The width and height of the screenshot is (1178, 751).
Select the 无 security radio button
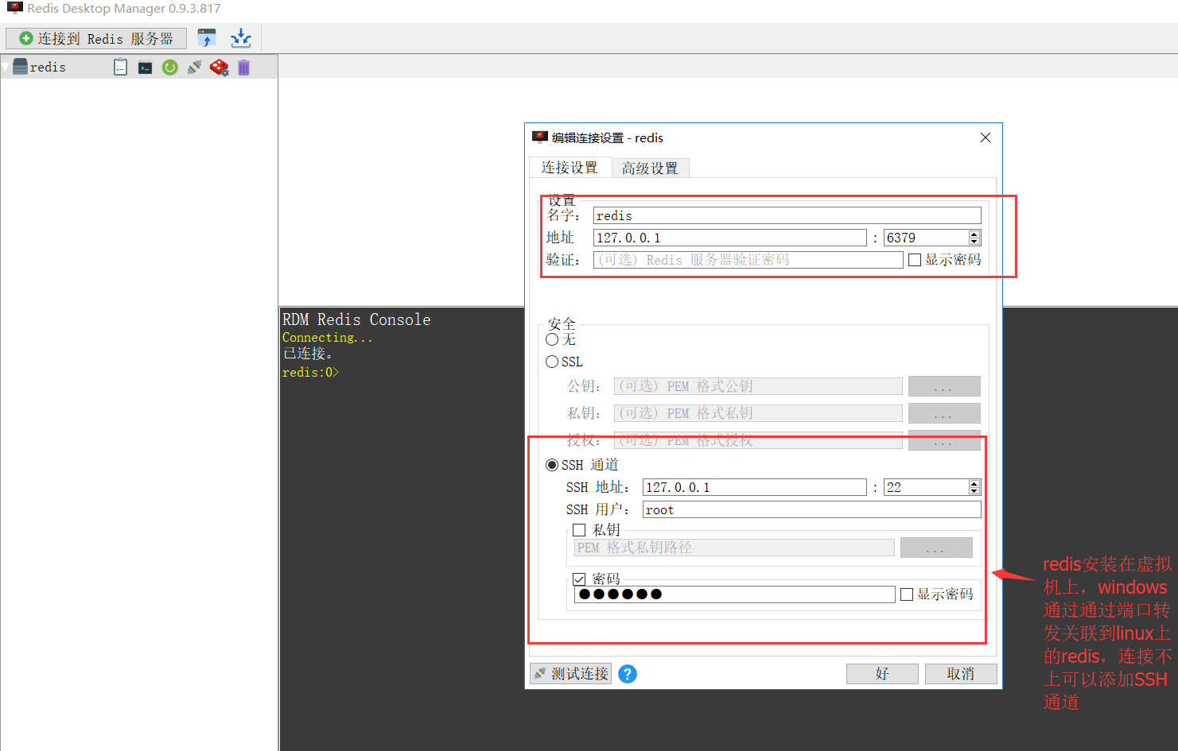552,339
